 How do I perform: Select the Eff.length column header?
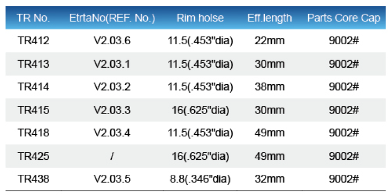pos(270,18)
